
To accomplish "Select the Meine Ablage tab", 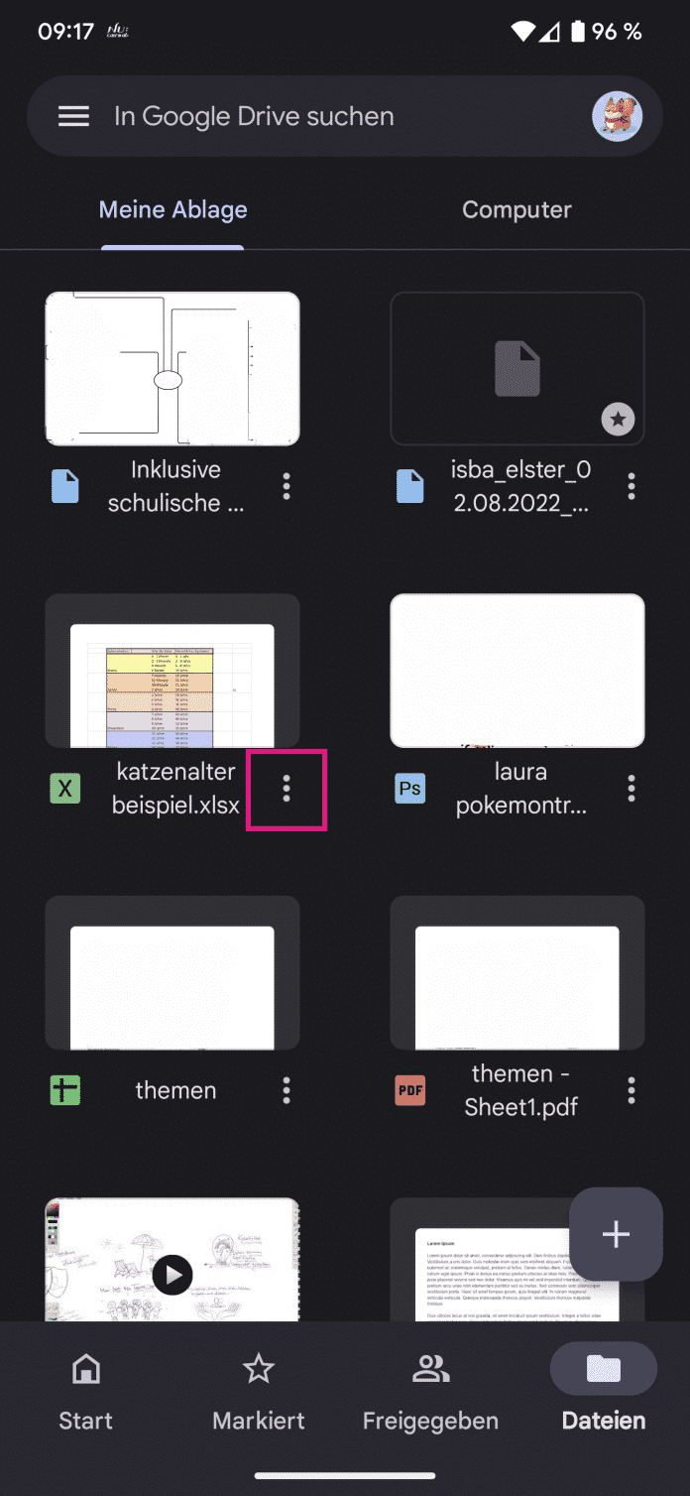I will [173, 210].
